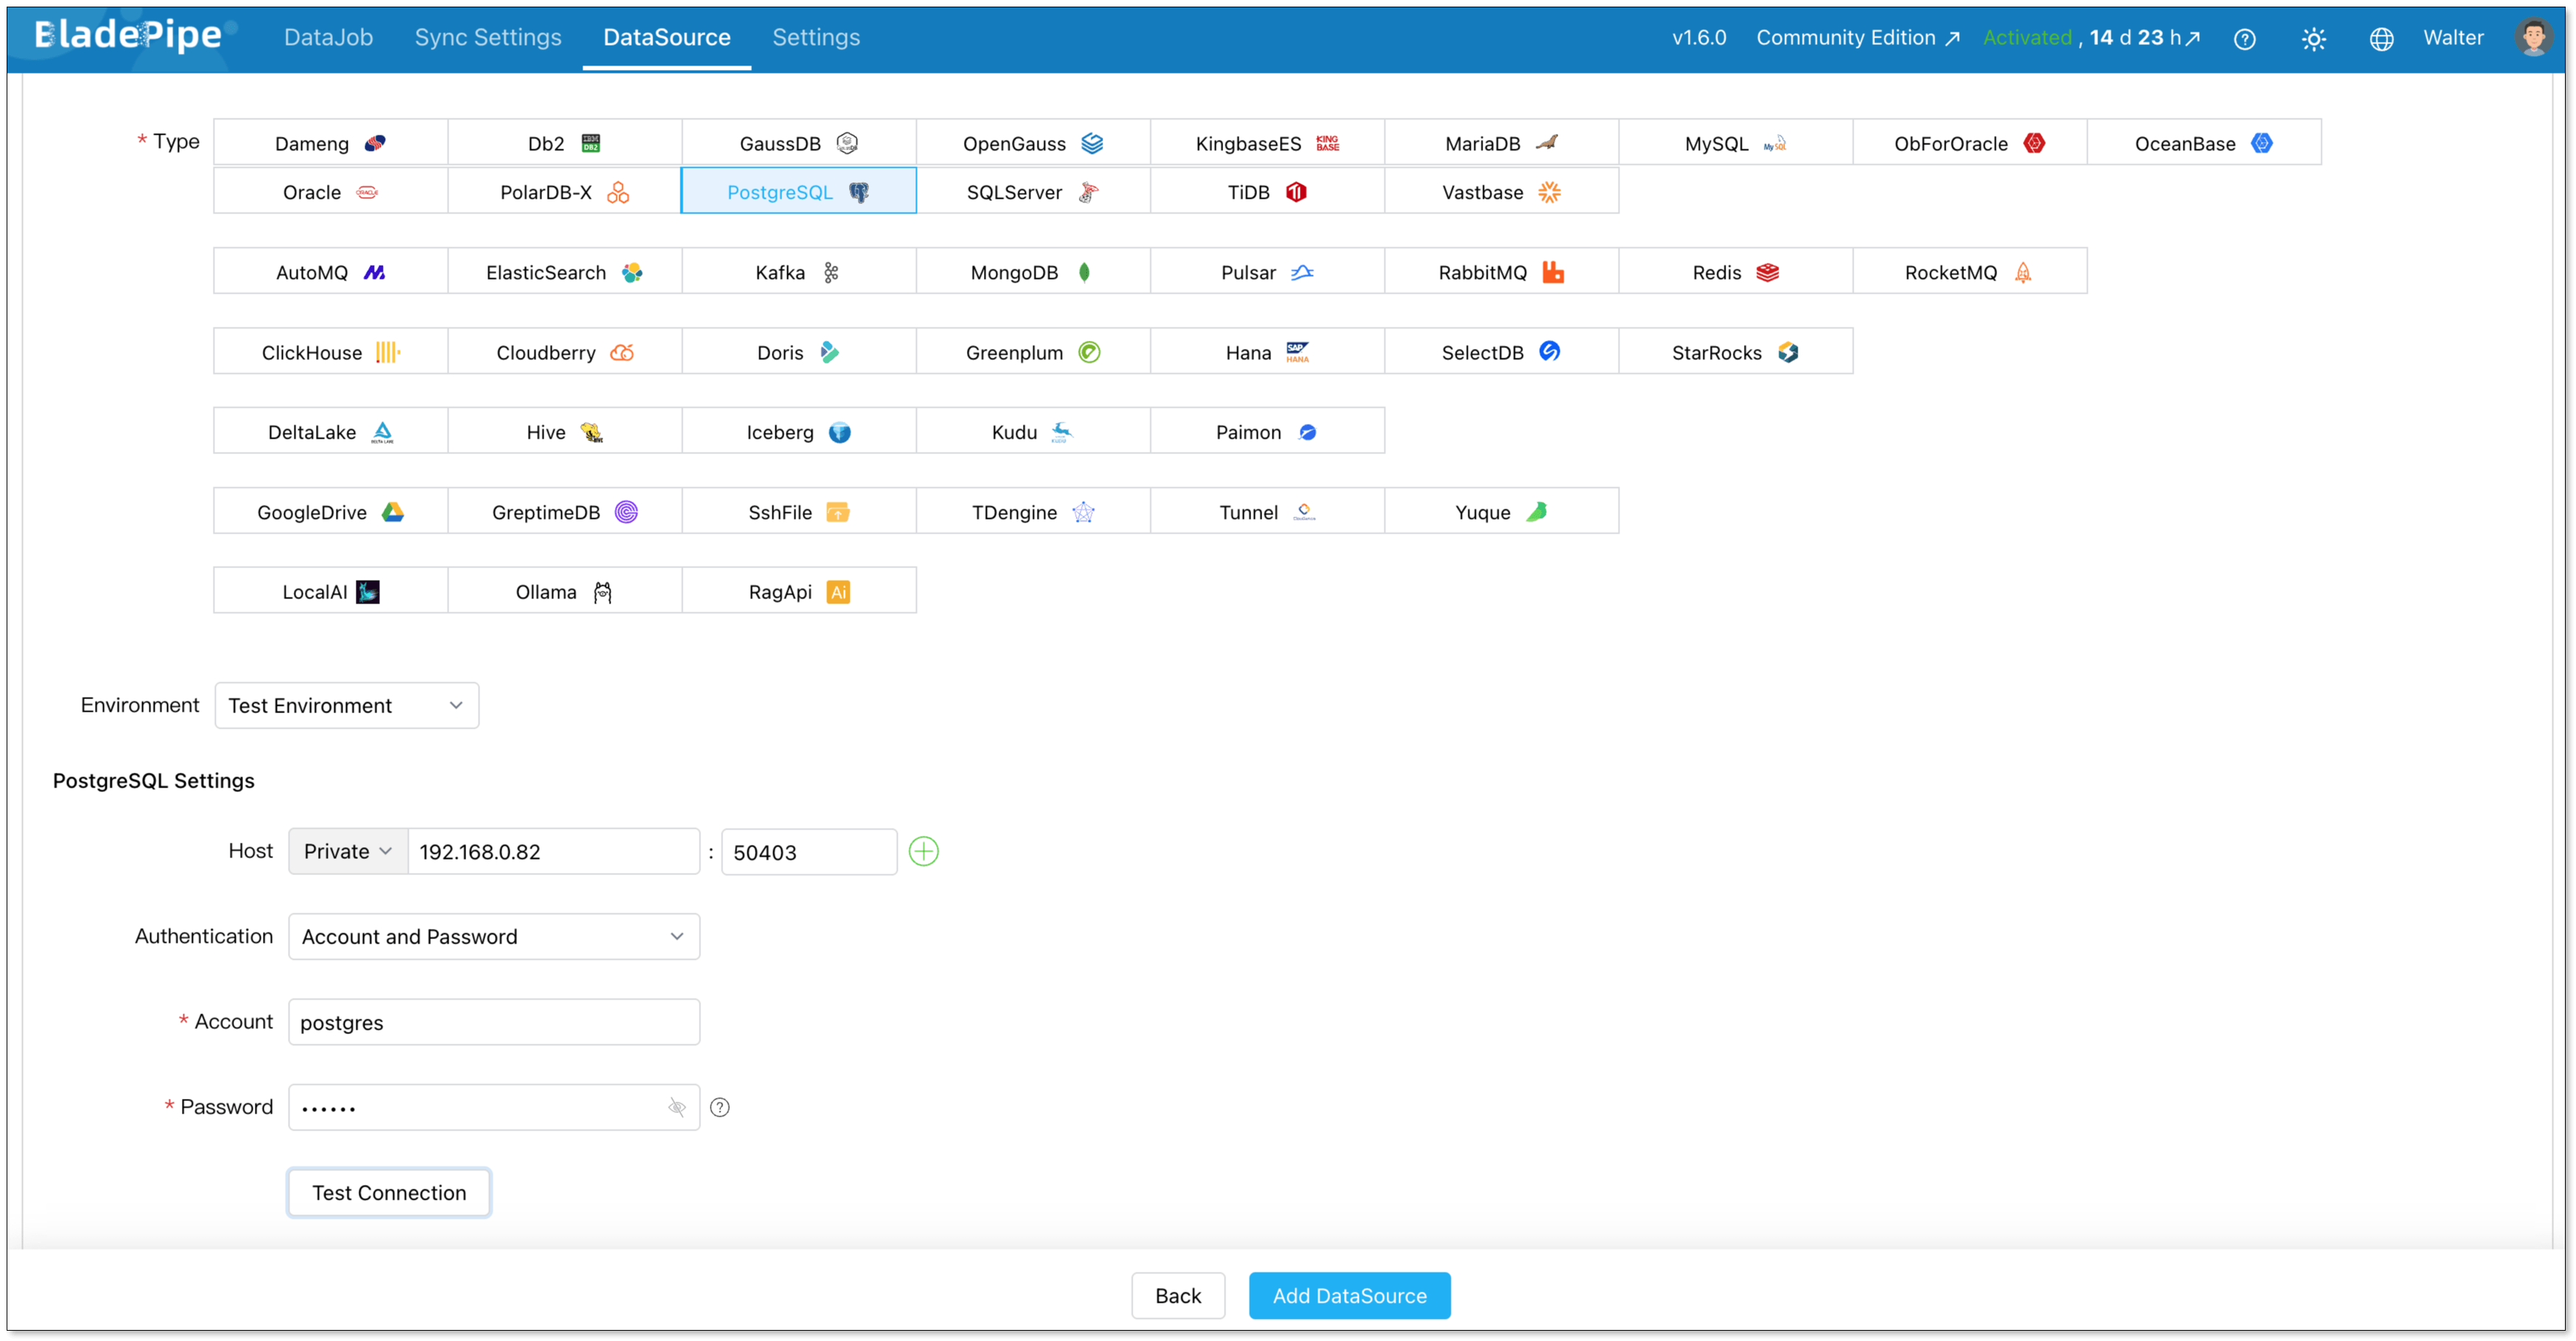
Task: Select the highlighted PostgreSQL type
Action: point(798,192)
